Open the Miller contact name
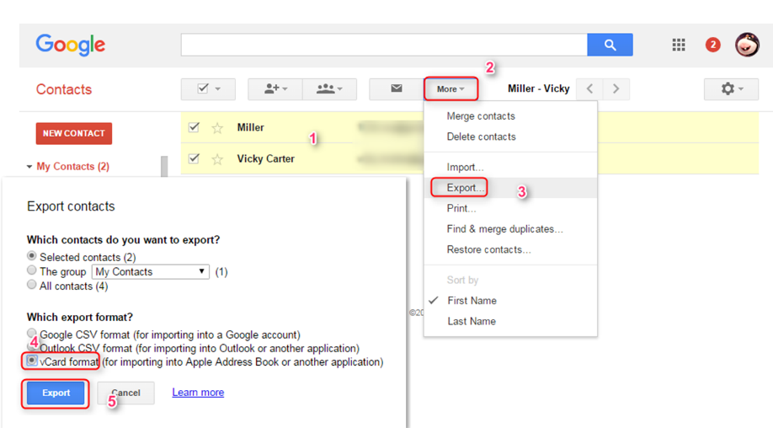Viewport: 773px width, 428px height. click(250, 127)
